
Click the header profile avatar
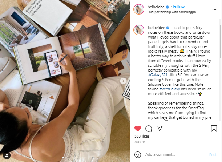[139, 9]
